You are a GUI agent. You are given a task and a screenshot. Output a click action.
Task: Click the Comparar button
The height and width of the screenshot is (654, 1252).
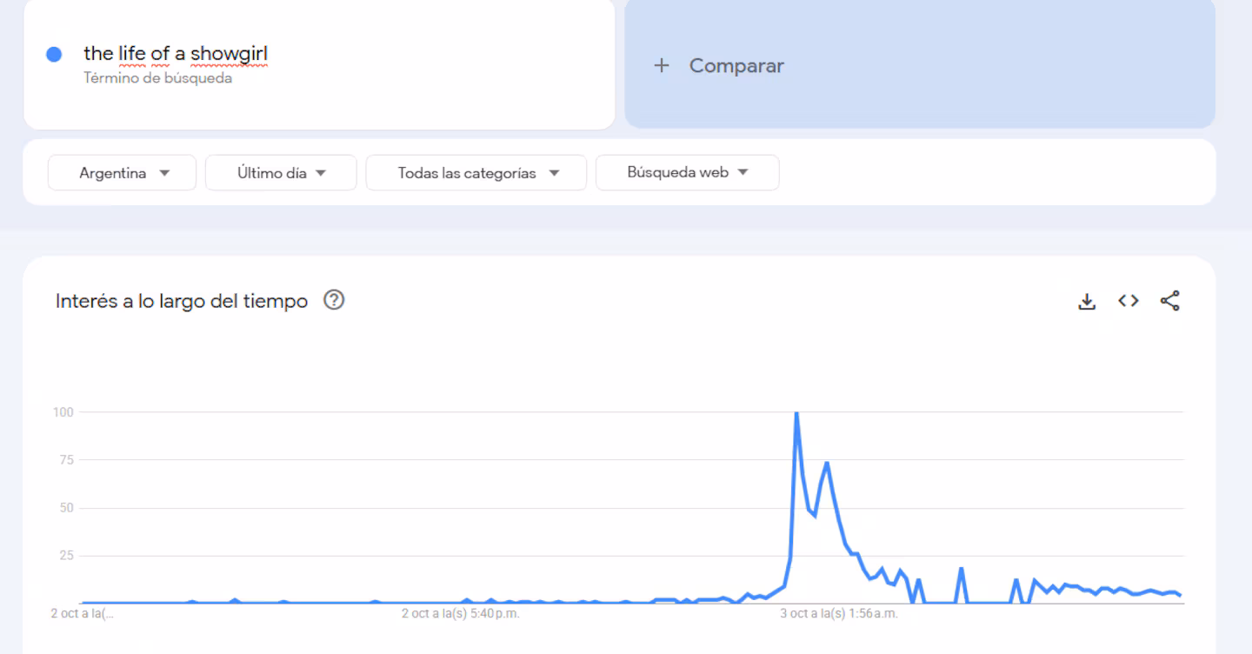click(x=920, y=63)
